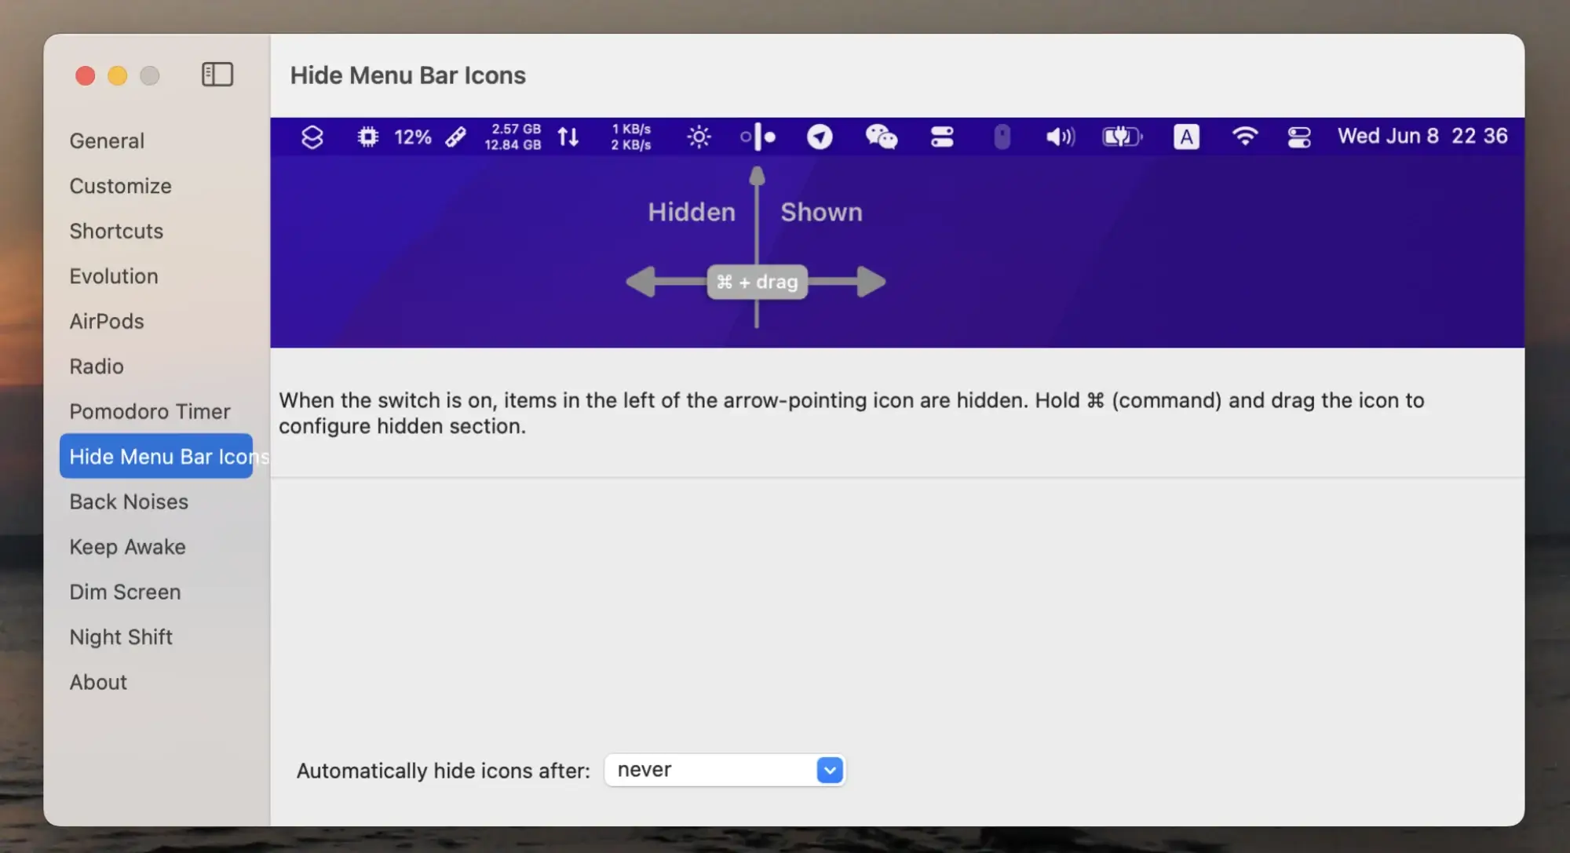Click the One Switch toggles icon

942,137
